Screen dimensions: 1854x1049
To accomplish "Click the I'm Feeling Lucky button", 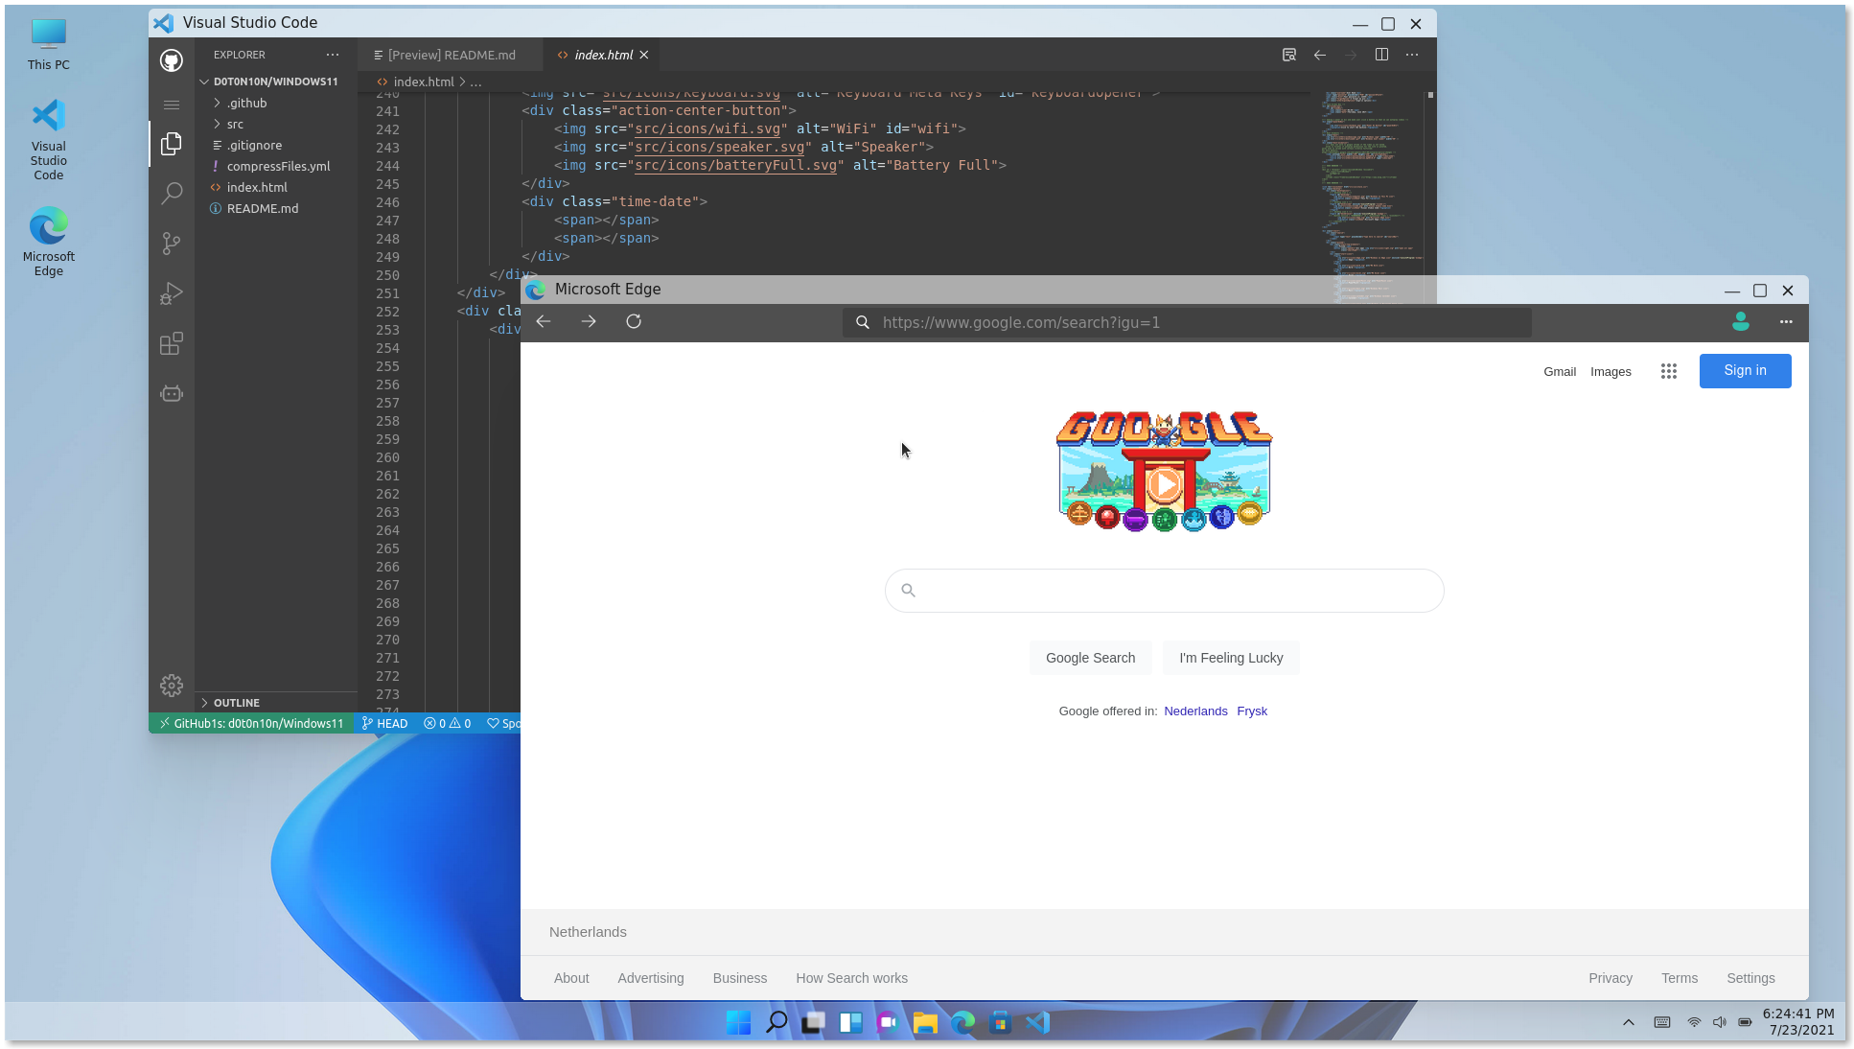I will (1231, 658).
